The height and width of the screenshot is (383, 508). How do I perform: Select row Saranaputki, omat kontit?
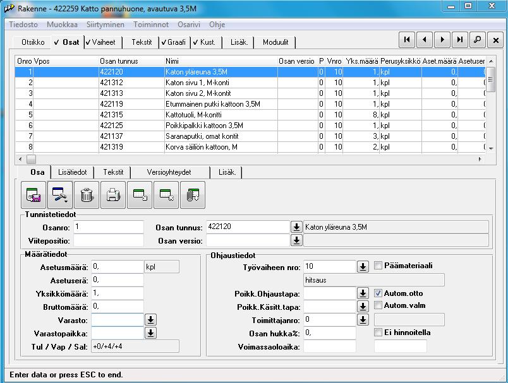point(250,136)
